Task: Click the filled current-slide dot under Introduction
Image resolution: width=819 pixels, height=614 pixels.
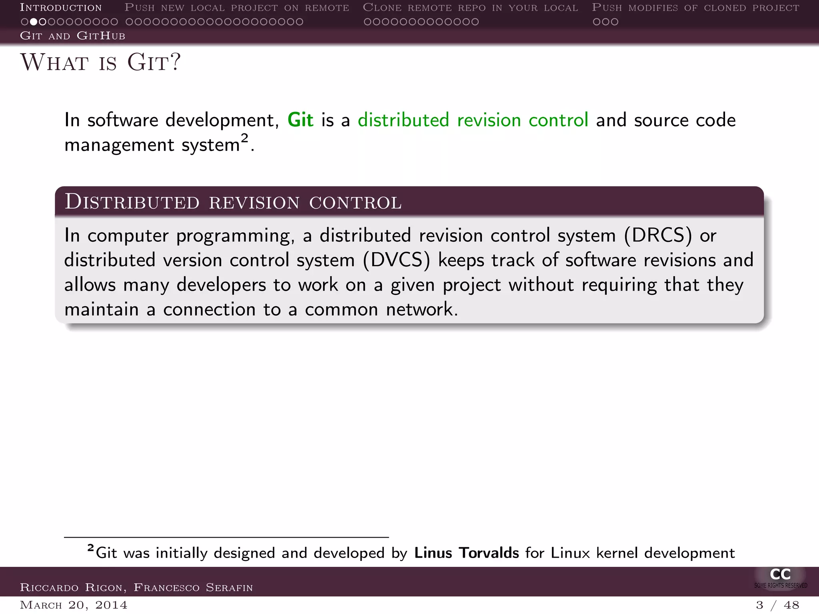Action: point(34,22)
